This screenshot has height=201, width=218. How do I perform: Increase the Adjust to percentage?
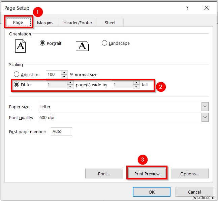[x=64, y=73]
